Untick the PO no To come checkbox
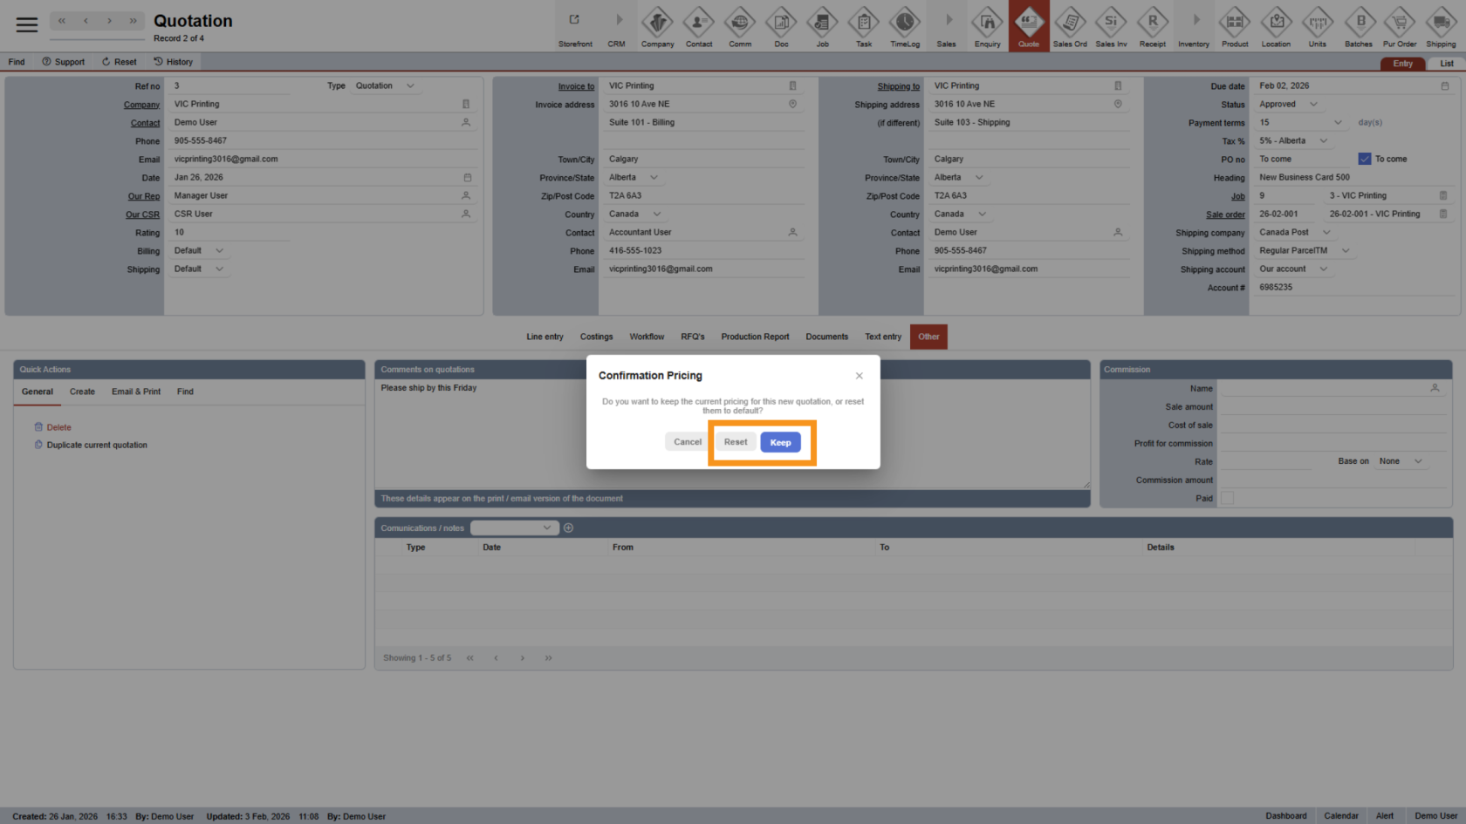Viewport: 1466px width, 824px height. [1364, 159]
